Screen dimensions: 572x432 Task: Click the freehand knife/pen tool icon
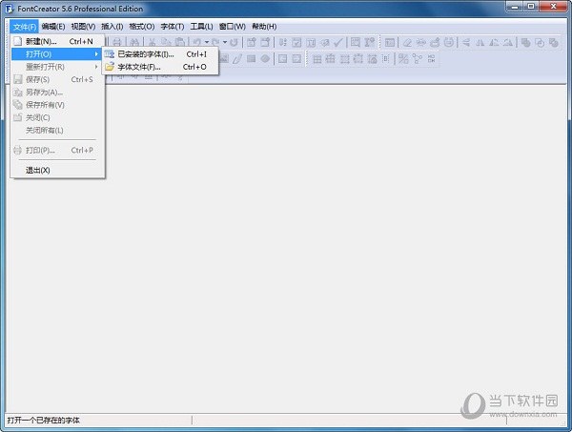[x=237, y=58]
